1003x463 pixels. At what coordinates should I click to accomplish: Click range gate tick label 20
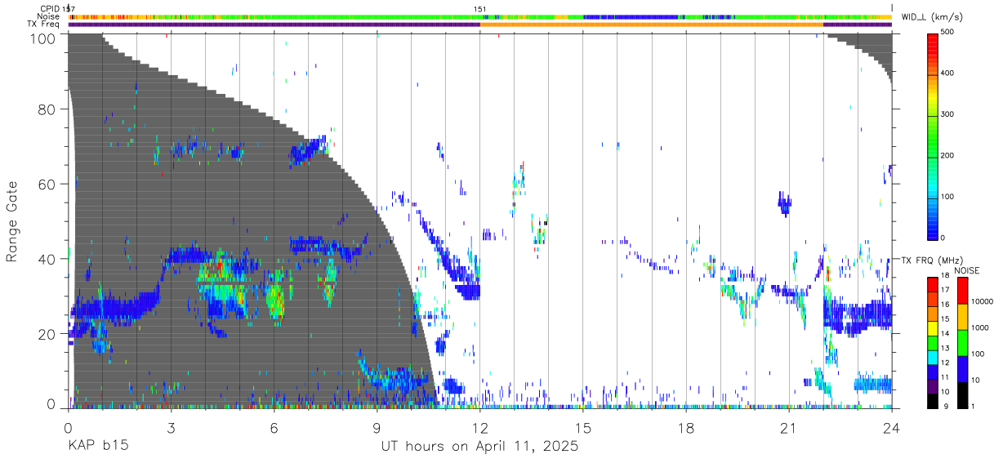pos(47,334)
